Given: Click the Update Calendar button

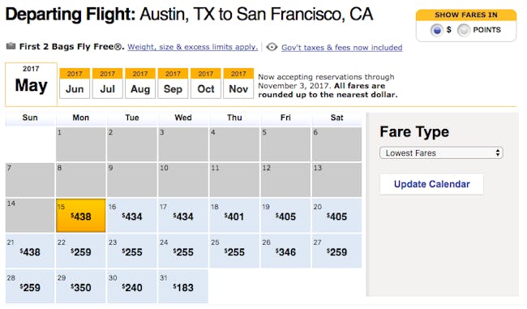Looking at the screenshot, I should pos(431,184).
